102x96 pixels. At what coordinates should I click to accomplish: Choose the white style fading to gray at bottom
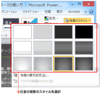pos(22,48)
